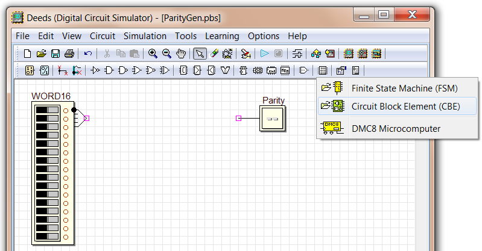Insert a flip-flop FF component
This screenshot has width=482, height=251.
point(243,70)
